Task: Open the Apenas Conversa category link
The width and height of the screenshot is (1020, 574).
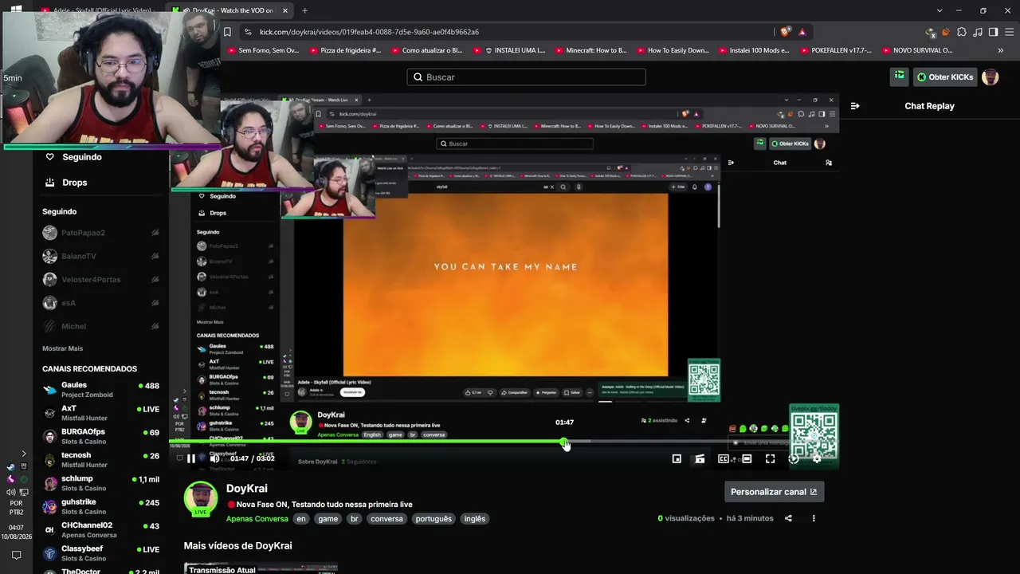Action: coord(257,519)
